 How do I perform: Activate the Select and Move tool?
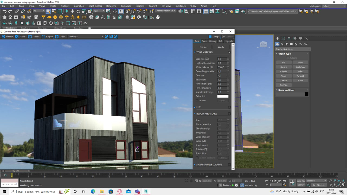coord(72,11)
